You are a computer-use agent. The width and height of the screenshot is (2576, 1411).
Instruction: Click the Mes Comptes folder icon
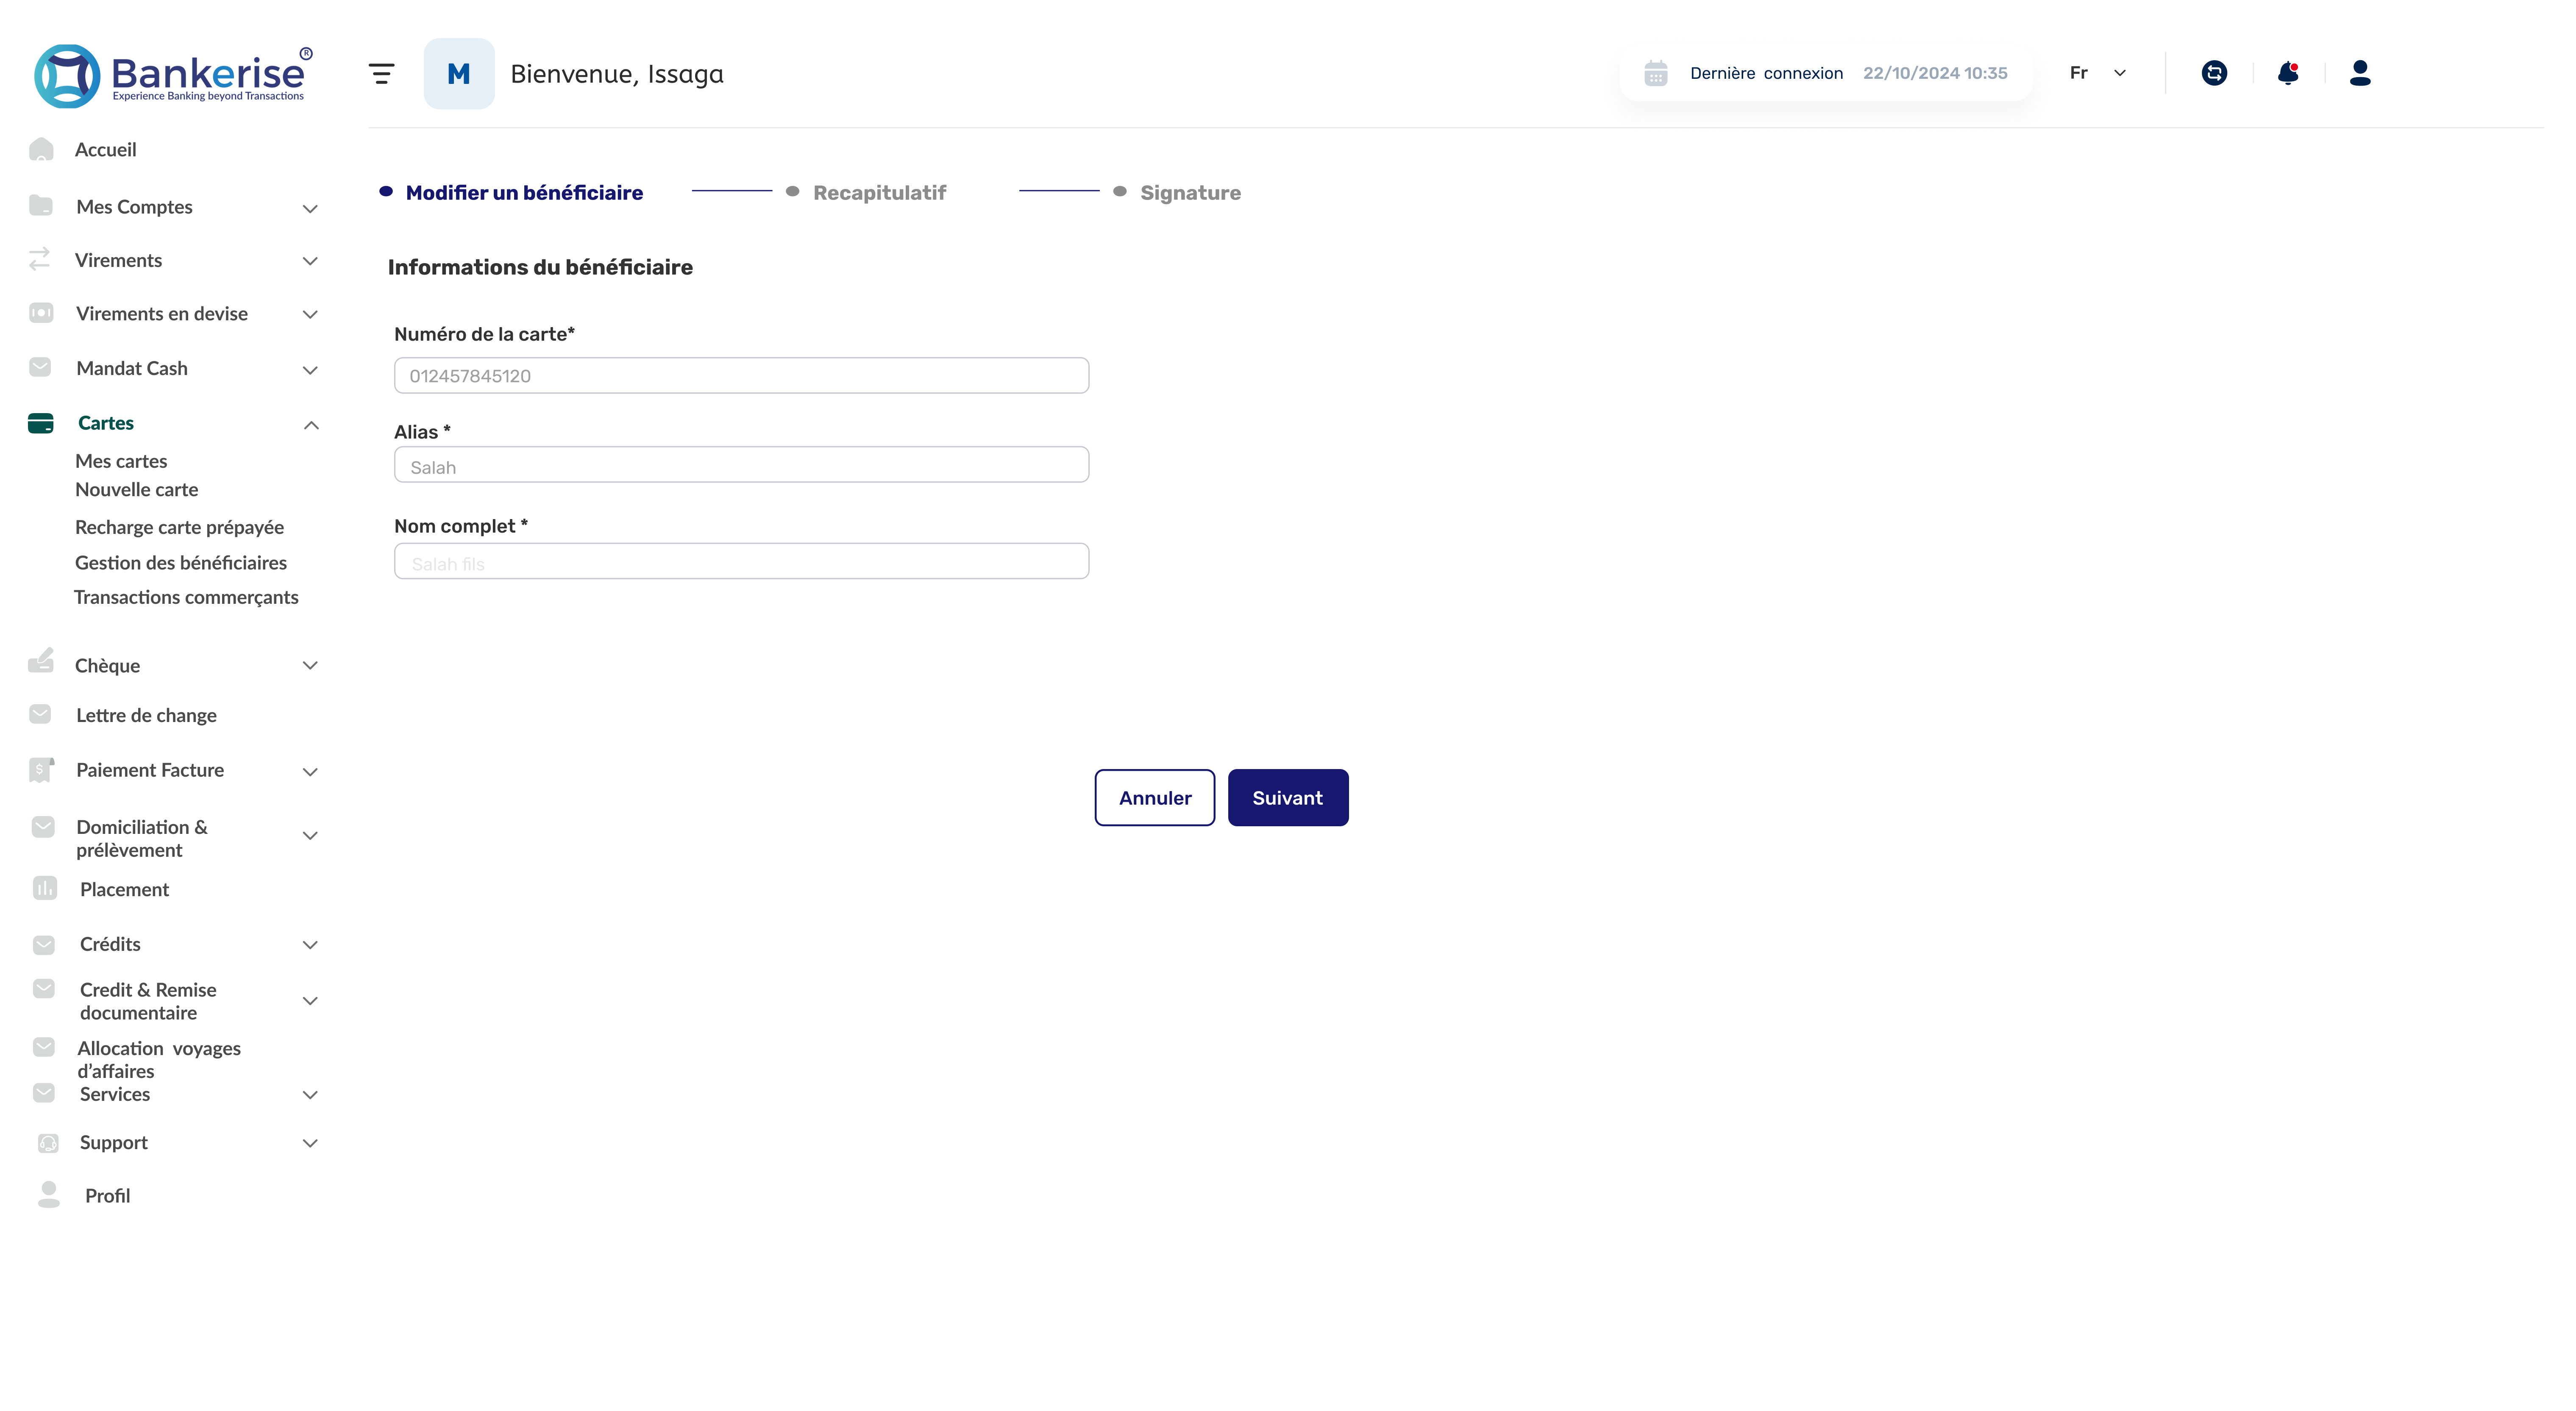(41, 205)
